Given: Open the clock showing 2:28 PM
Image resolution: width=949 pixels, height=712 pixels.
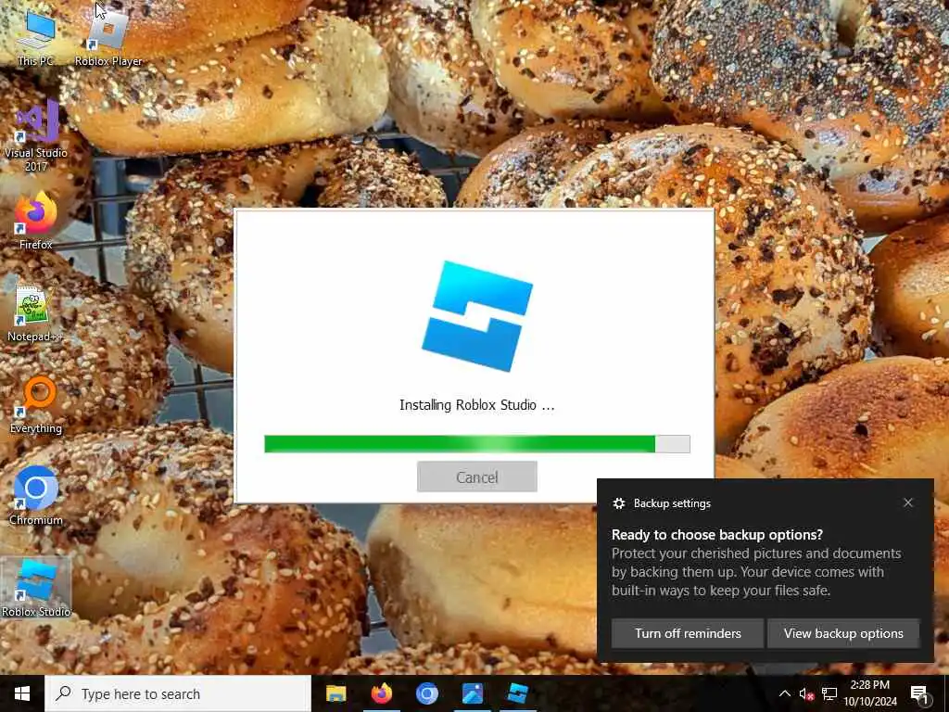Looking at the screenshot, I should 870,693.
